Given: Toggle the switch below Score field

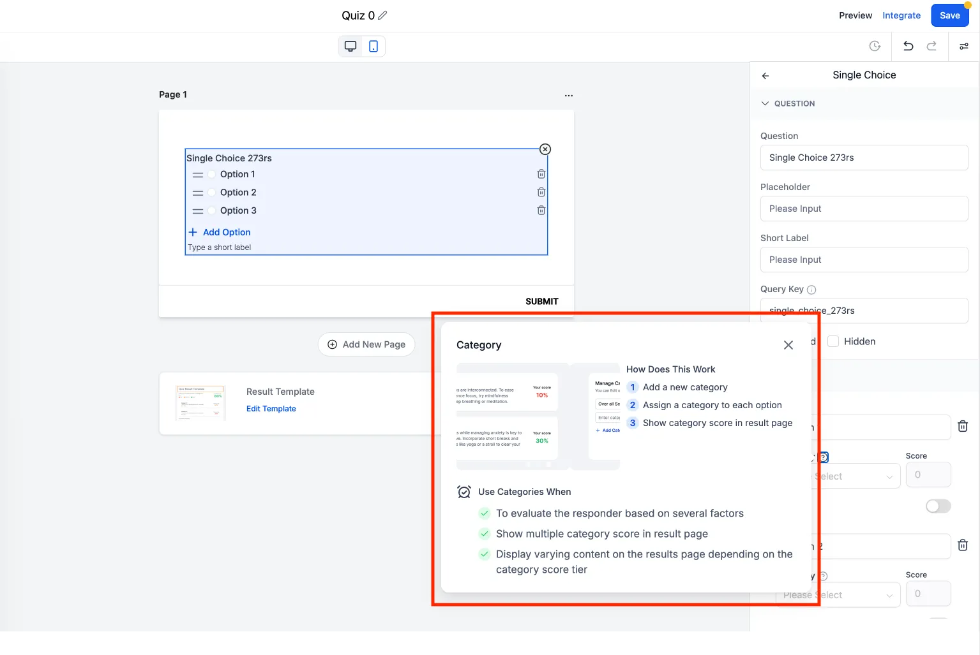Looking at the screenshot, I should pyautogui.click(x=938, y=506).
